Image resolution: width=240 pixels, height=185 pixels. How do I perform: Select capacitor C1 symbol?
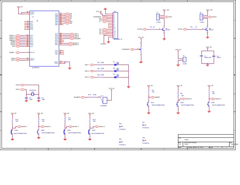[x=202, y=56]
